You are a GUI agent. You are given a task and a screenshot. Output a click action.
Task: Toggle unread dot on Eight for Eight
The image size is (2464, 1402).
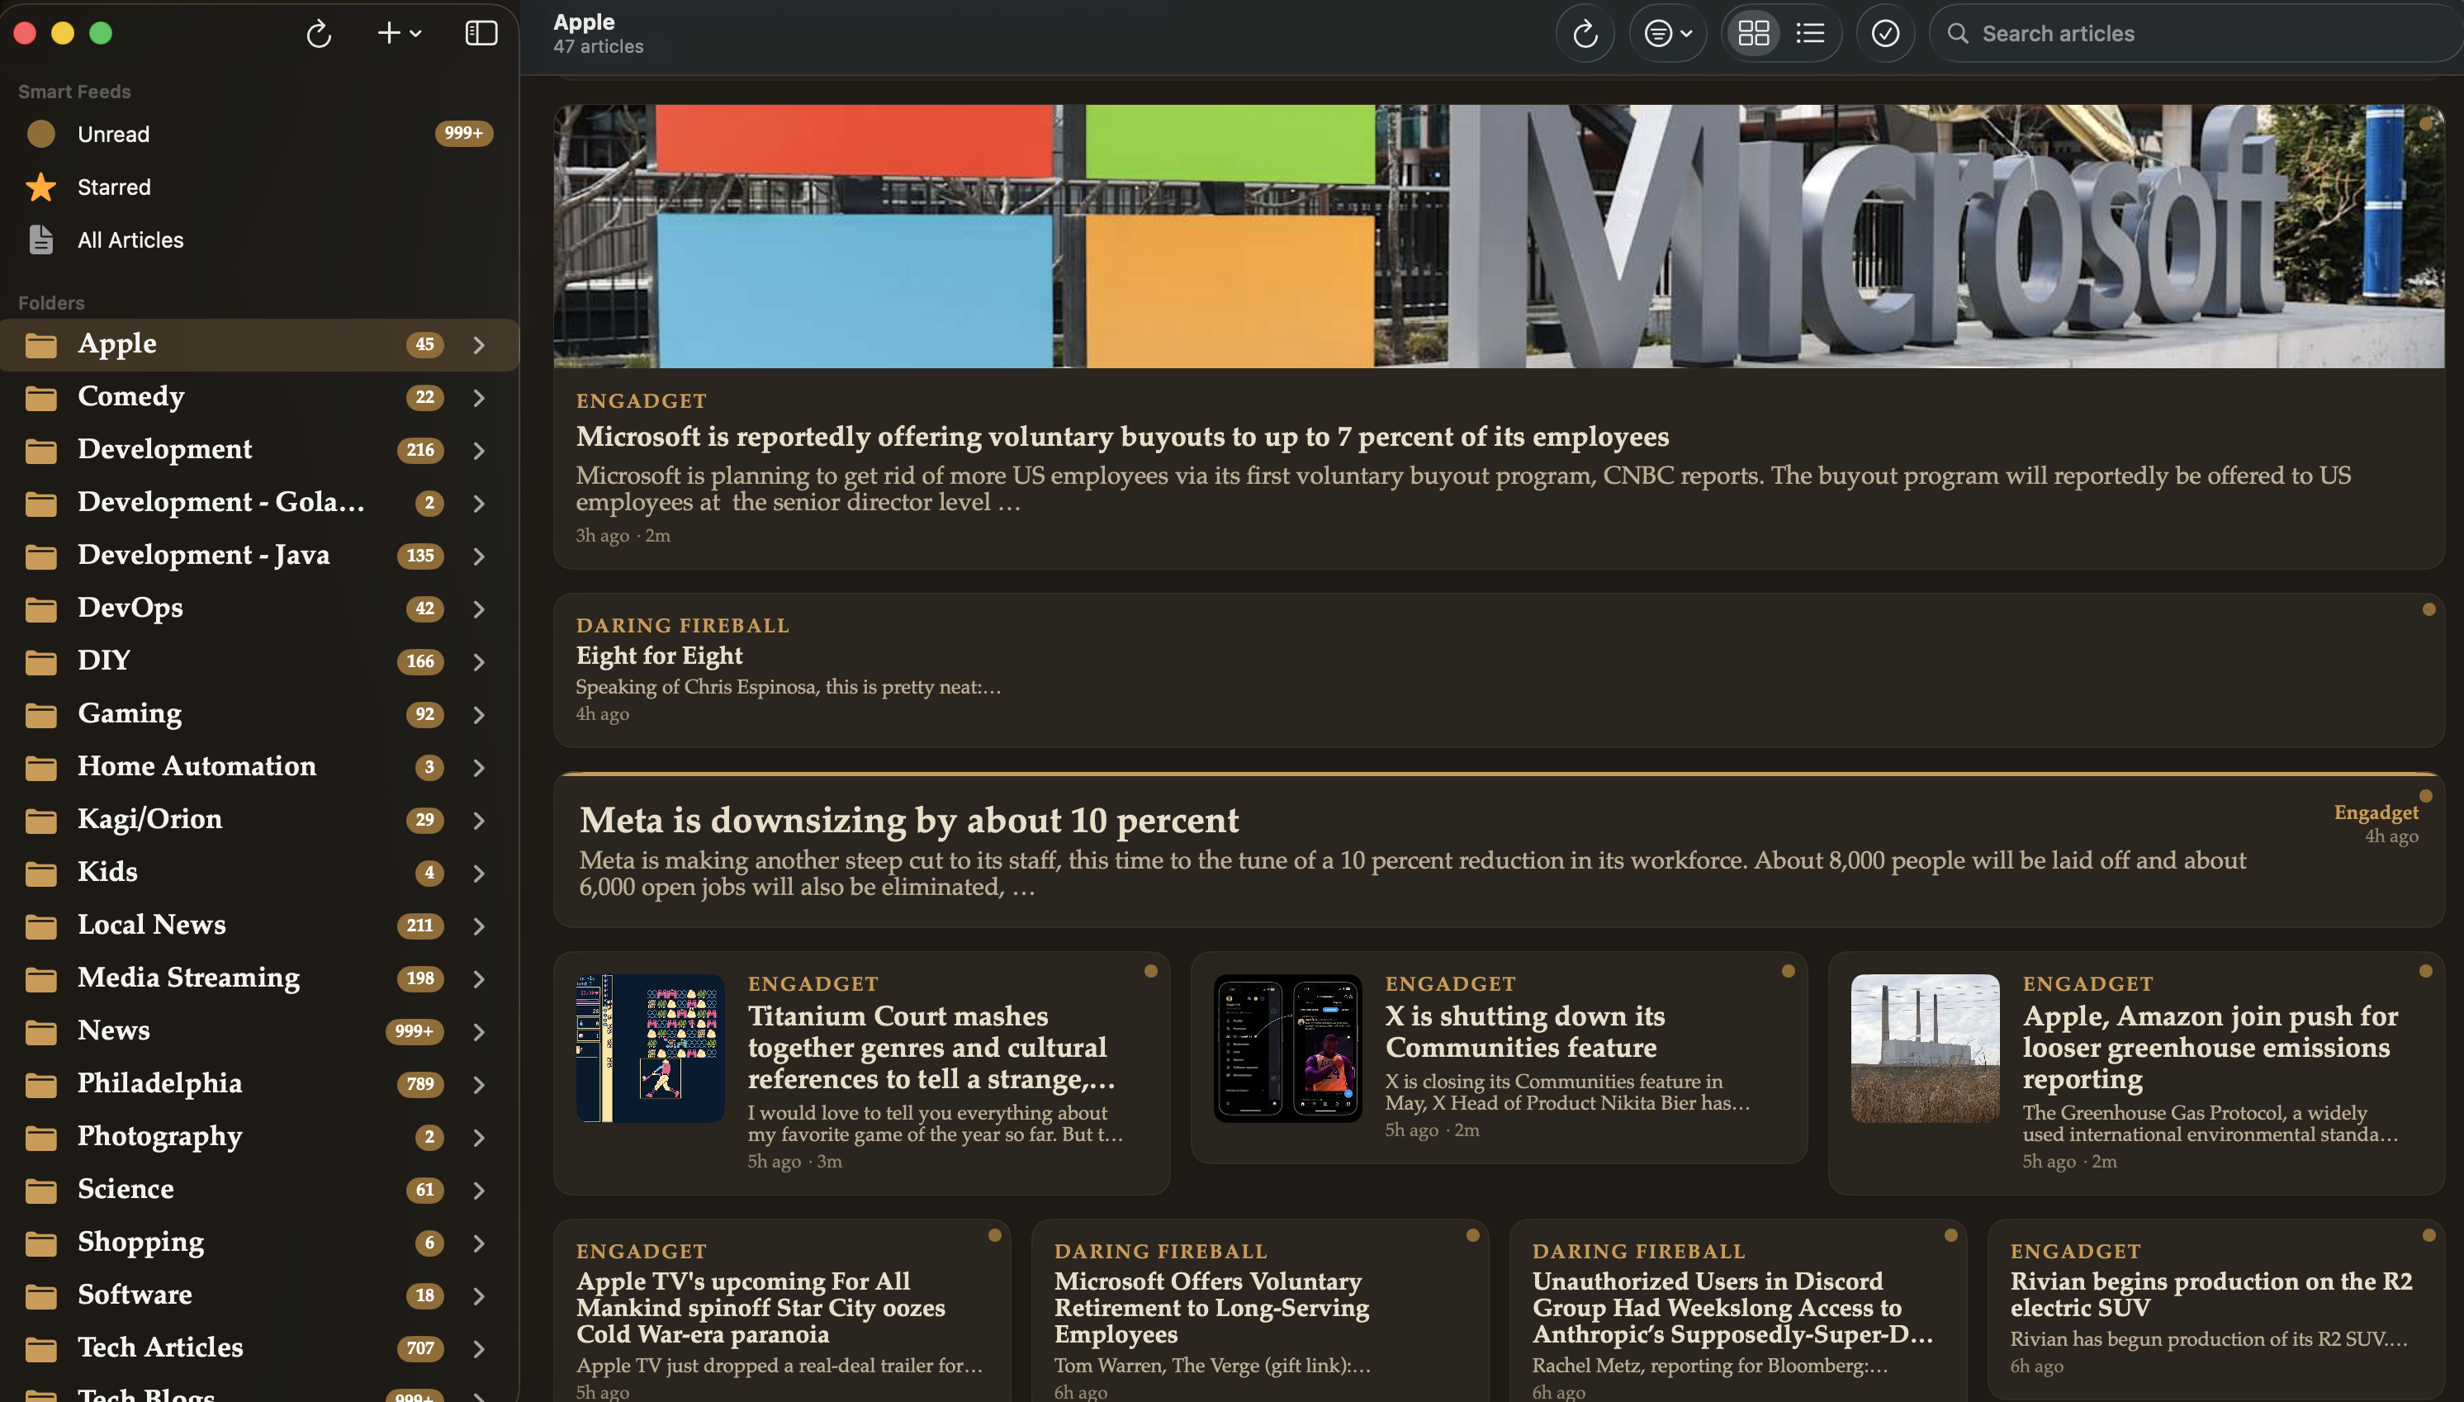(2428, 609)
